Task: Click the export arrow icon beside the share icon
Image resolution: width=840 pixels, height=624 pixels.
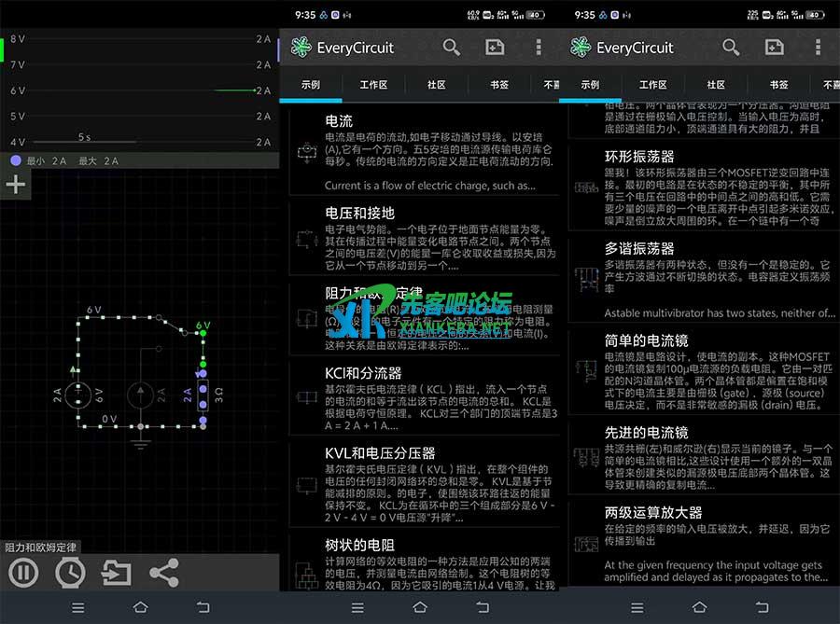Action: [117, 572]
